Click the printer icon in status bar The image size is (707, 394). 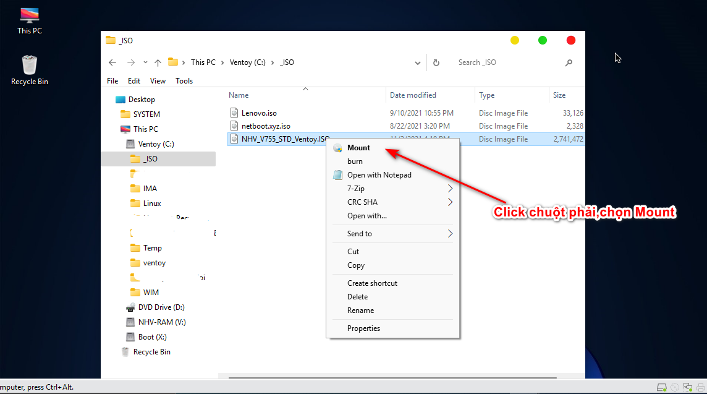701,387
